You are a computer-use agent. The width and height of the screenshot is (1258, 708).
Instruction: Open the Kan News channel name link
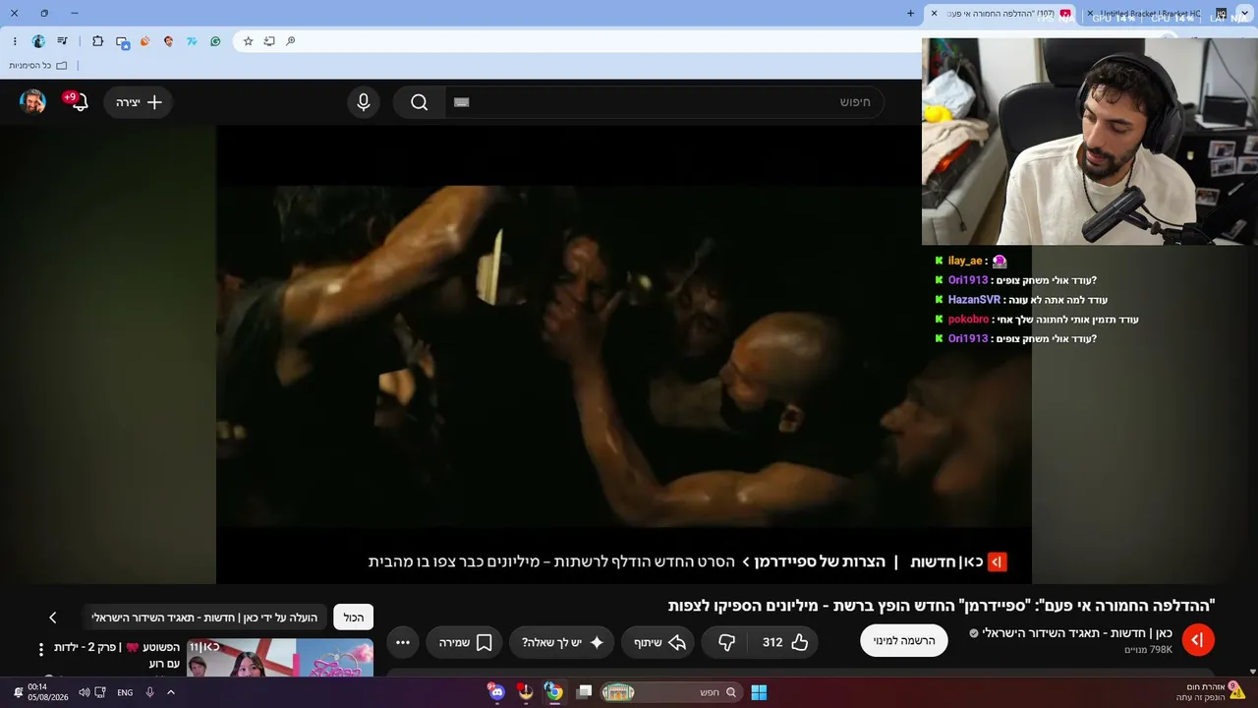click(1076, 633)
